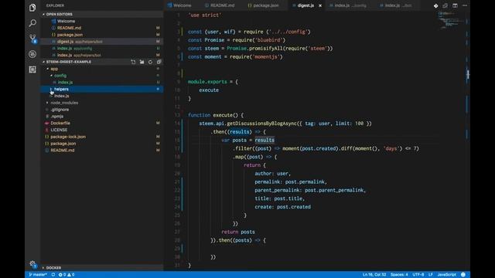Image resolution: width=495 pixels, height=278 pixels.
Task: Click the 'use strict' text on line 1
Action: [x=204, y=15]
